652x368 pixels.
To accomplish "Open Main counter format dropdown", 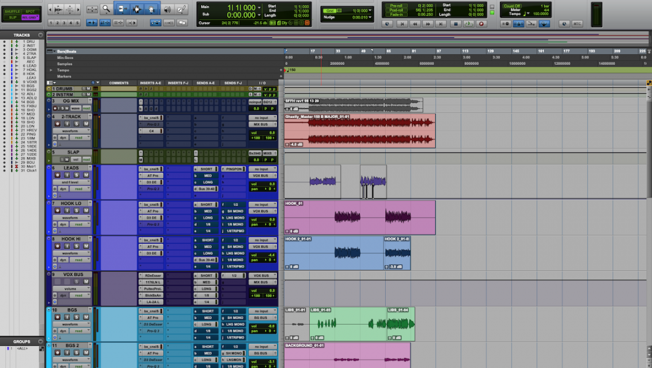I will click(260, 7).
